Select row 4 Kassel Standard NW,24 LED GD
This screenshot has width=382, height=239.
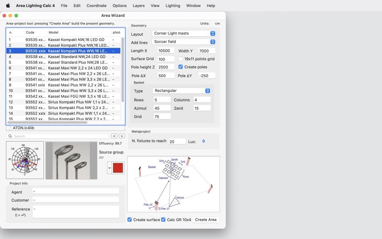64,57
